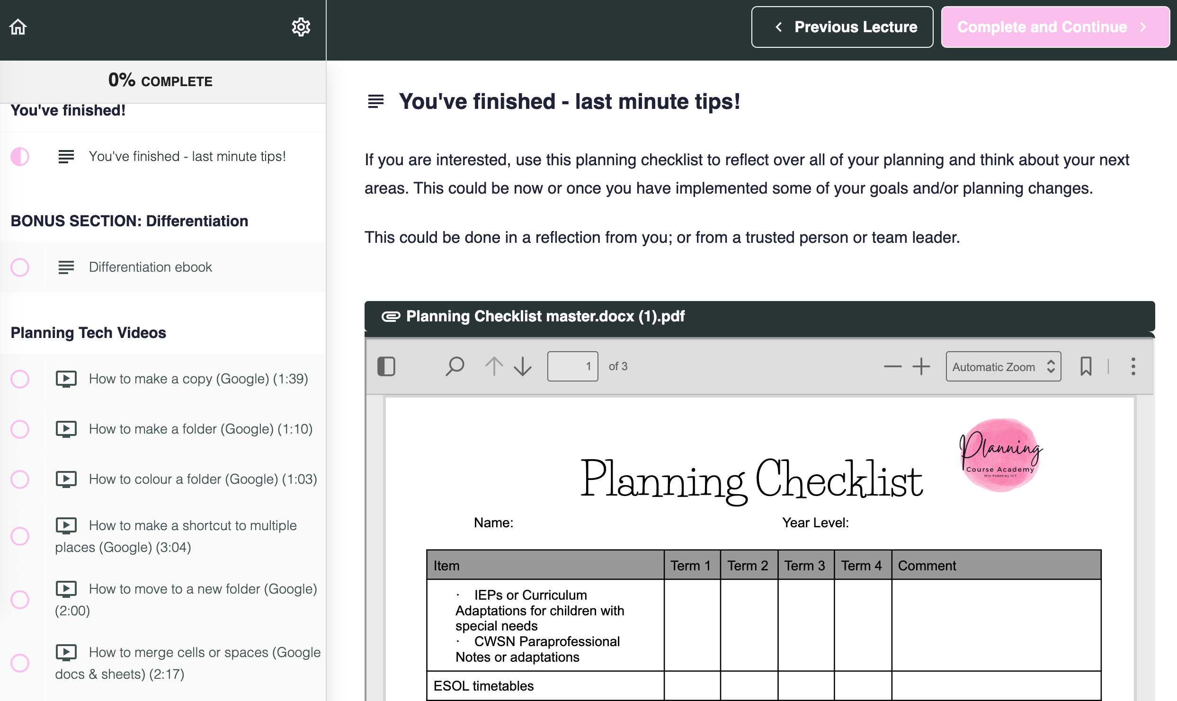This screenshot has width=1177, height=701.
Task: Click the PDF bookmark icon
Action: 1086,366
